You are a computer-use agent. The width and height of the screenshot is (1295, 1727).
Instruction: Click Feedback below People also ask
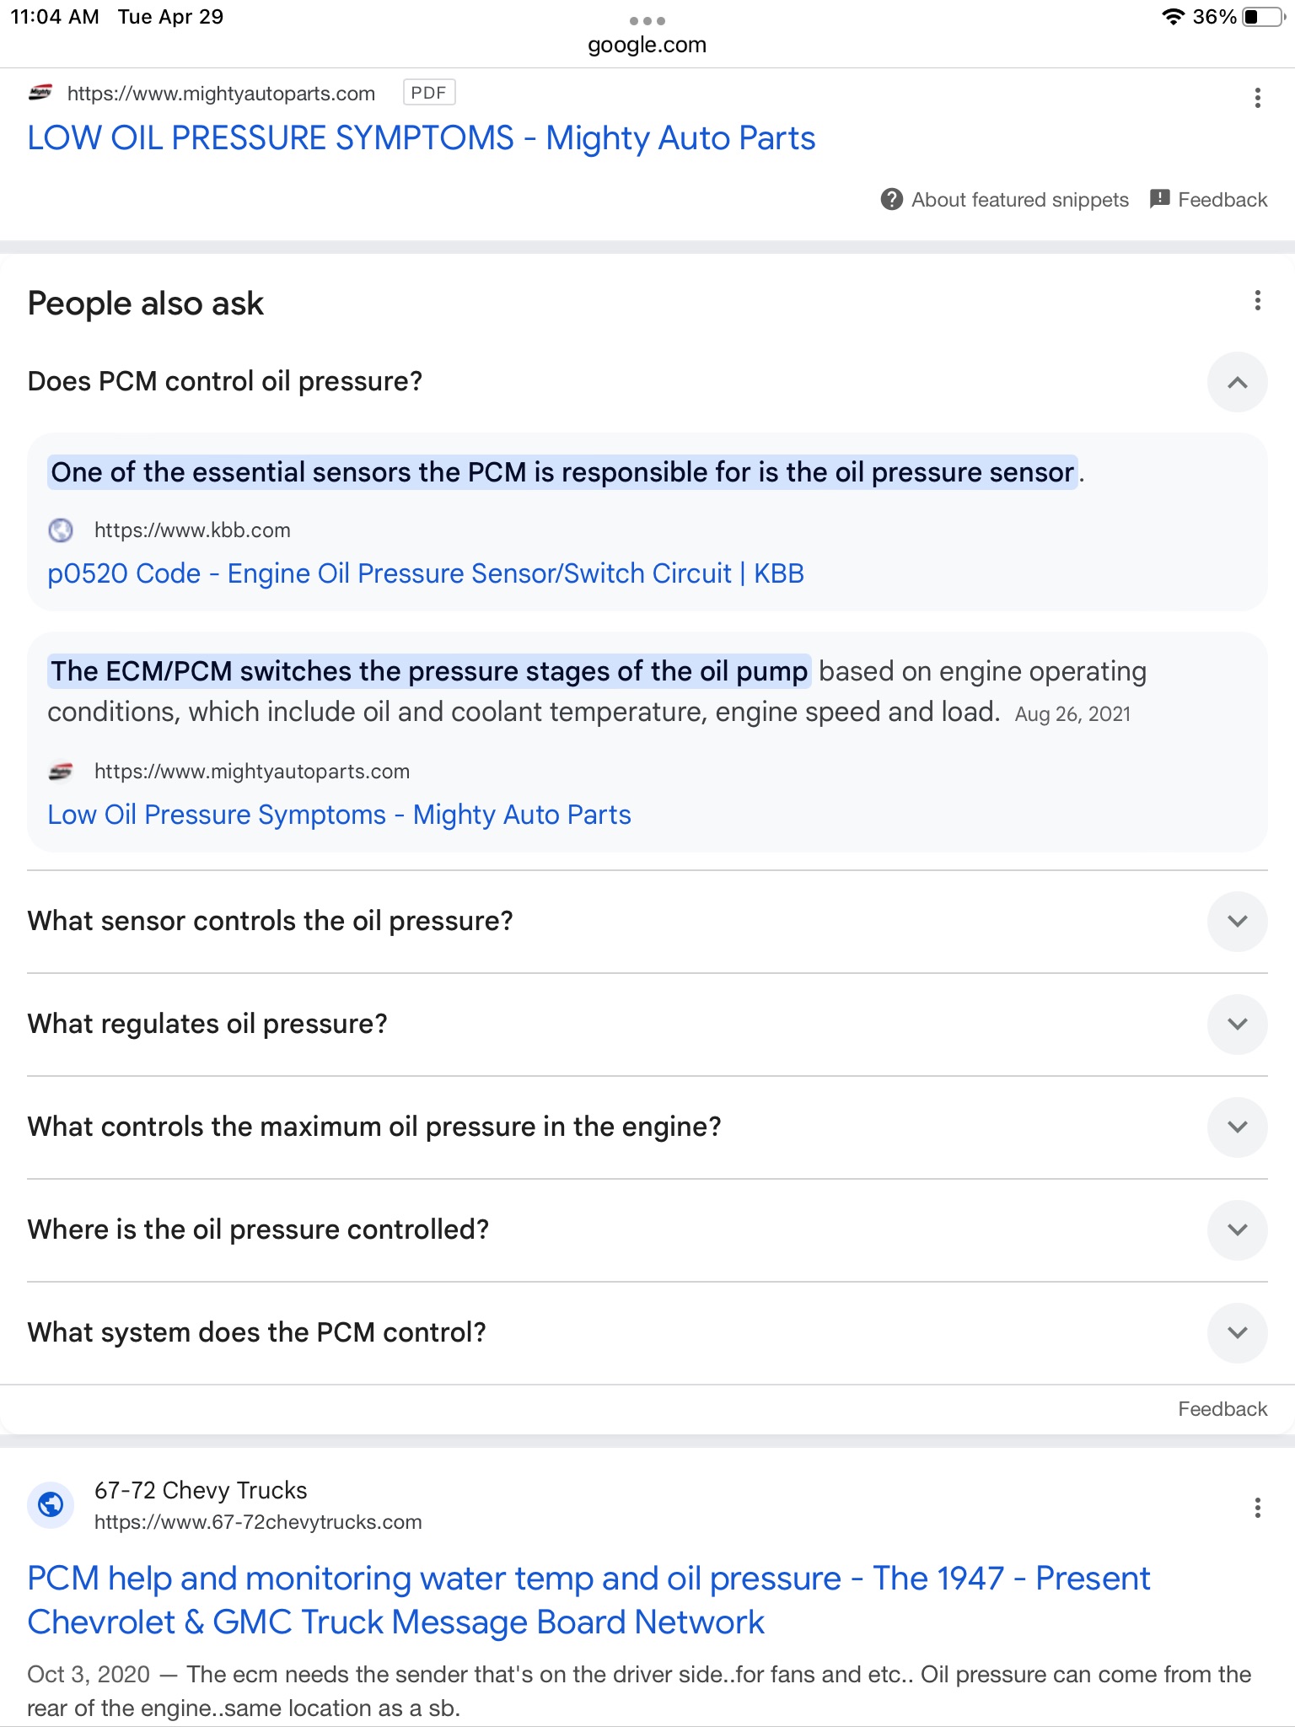1222,1409
